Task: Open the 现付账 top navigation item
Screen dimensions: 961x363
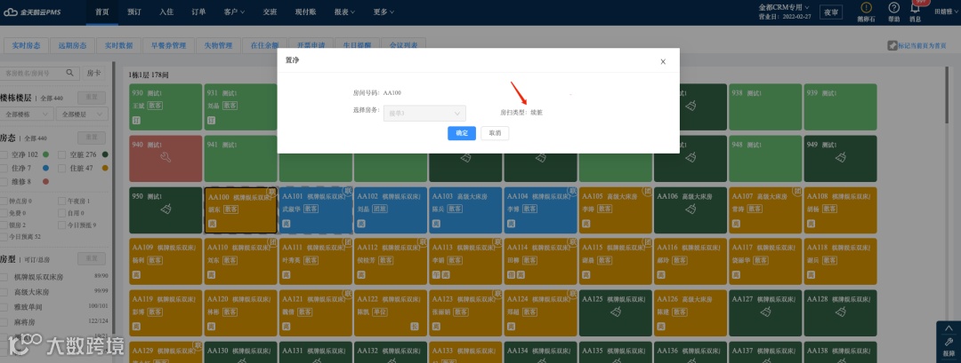Action: pos(306,12)
